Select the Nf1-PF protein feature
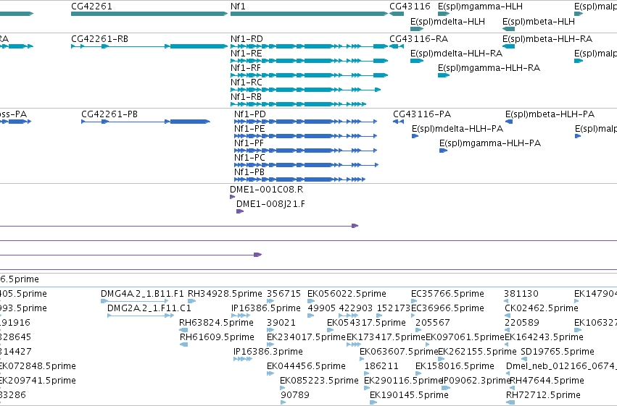The image size is (617, 406). 306,151
